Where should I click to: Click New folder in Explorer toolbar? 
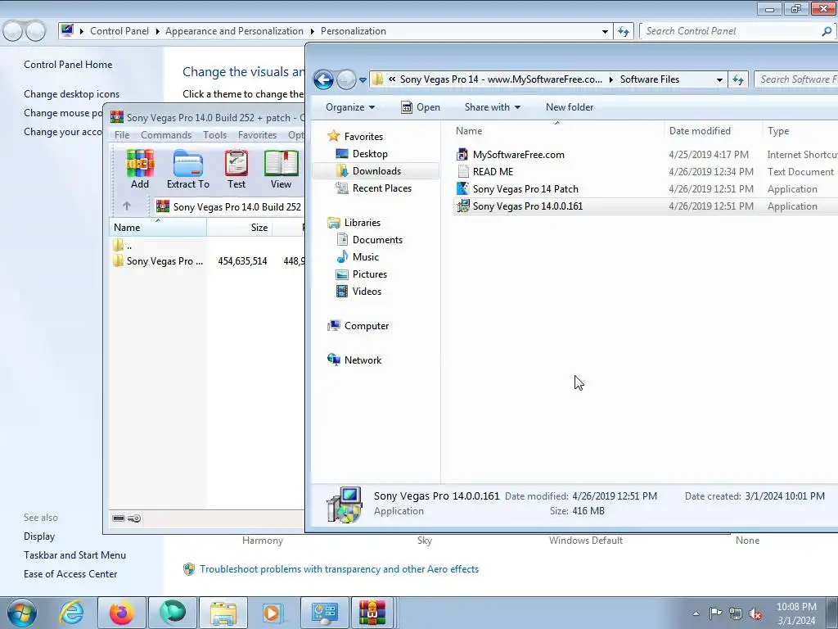(x=570, y=107)
